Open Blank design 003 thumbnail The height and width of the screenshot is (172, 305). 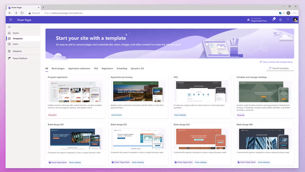pyautogui.click(x=201, y=139)
